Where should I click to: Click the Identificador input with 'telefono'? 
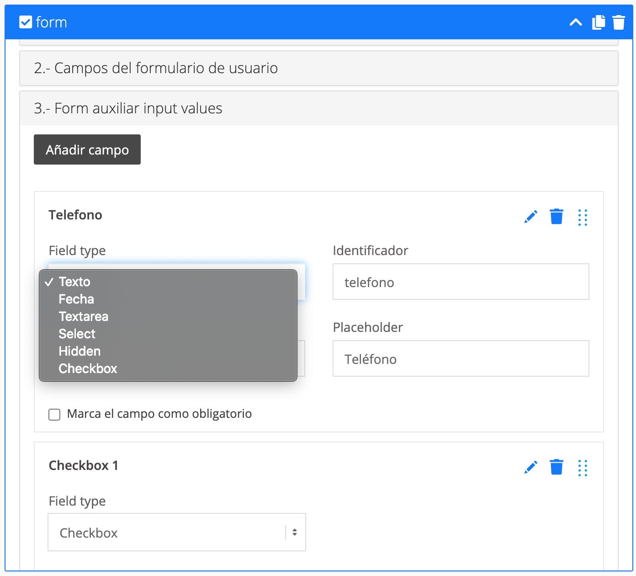click(x=461, y=282)
